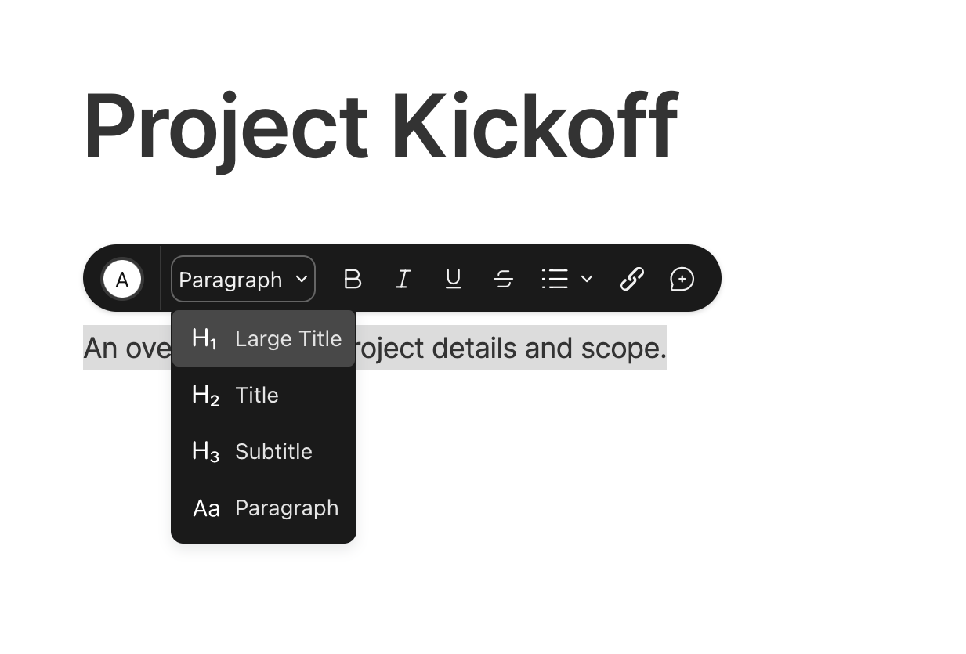Click the Aa paragraph icon
The width and height of the screenshot is (966, 654).
coord(206,508)
